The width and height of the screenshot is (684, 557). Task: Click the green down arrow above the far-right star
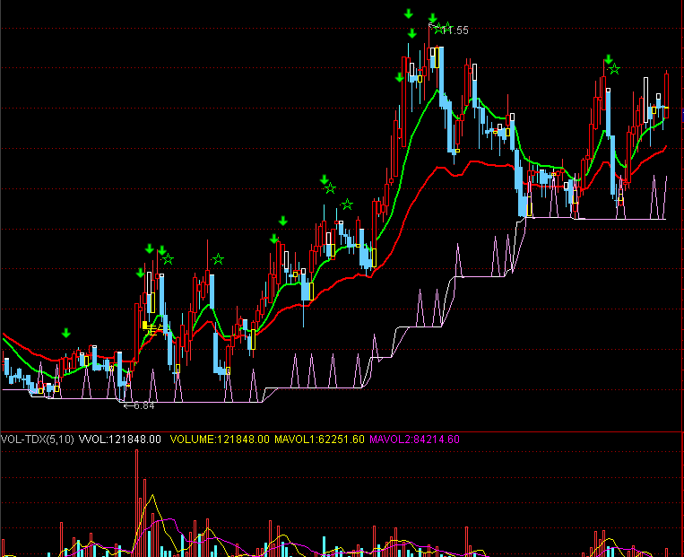(x=609, y=59)
